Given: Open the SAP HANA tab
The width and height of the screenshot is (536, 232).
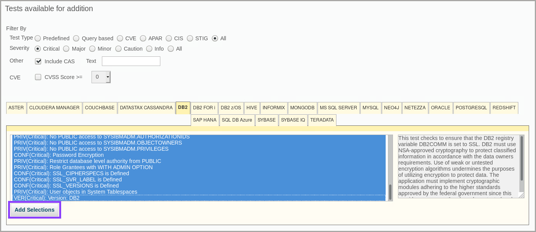Looking at the screenshot, I should coord(205,120).
